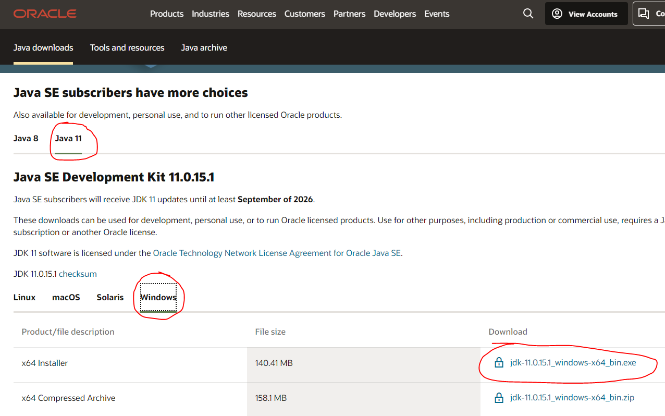Click the Java SE subscribers have more choices heading

point(131,93)
